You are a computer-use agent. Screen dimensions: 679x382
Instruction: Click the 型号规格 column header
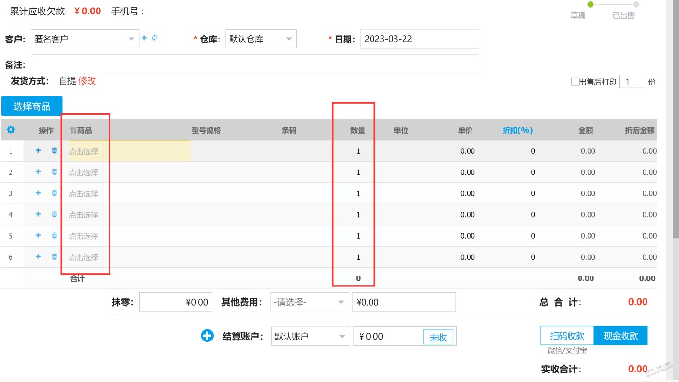(206, 130)
